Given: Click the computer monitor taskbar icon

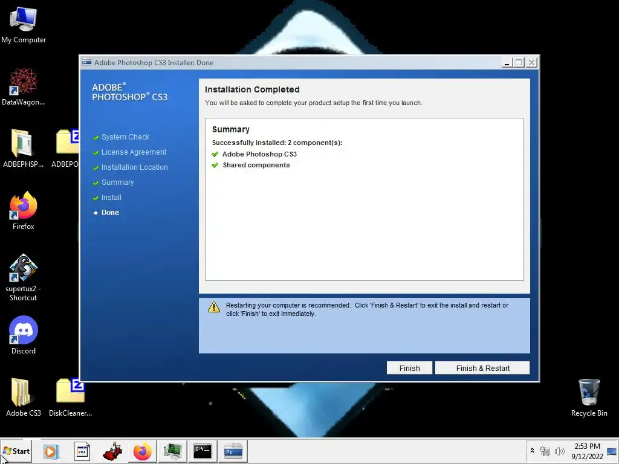Looking at the screenshot, I should (x=172, y=451).
